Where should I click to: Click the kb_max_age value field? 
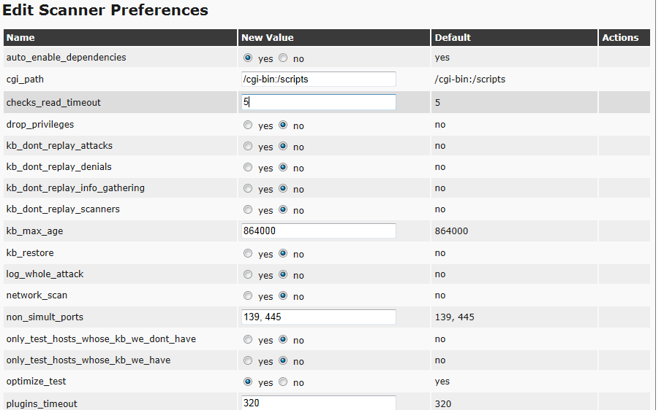(x=319, y=231)
